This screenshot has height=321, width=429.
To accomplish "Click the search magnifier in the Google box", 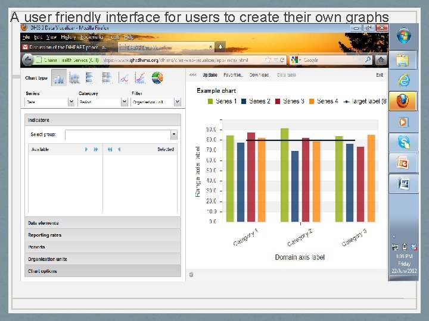I will pos(368,59).
